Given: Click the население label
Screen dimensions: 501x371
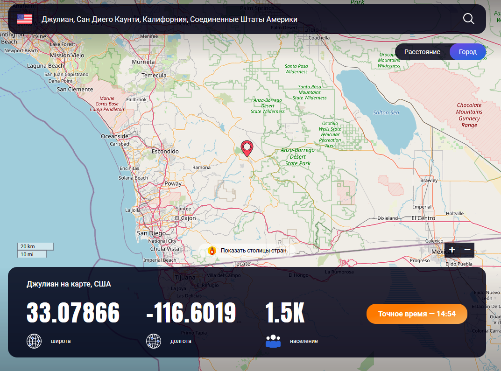Looking at the screenshot, I should [304, 341].
